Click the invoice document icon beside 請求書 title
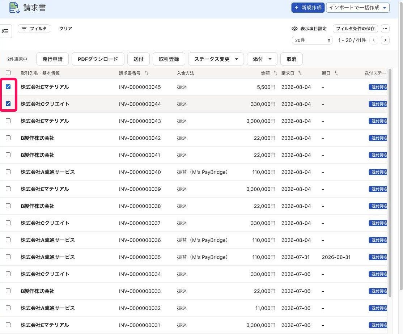This screenshot has width=403, height=334. [x=14, y=8]
